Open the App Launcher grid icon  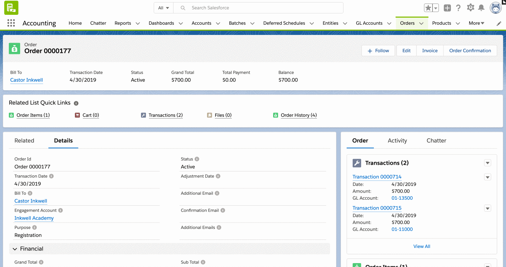pyautogui.click(x=11, y=23)
